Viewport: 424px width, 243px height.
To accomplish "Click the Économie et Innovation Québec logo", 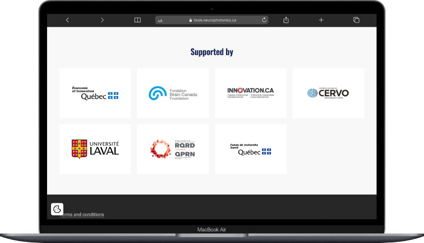I will tap(95, 93).
